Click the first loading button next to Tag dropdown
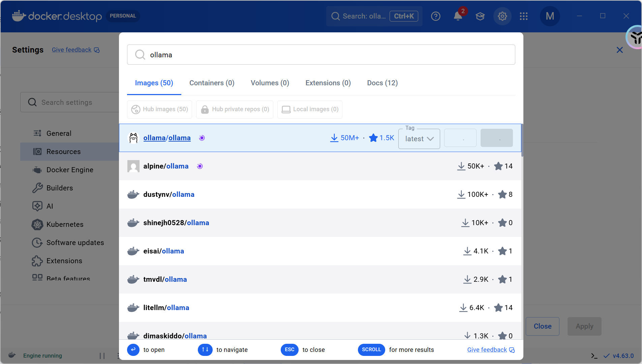 coord(460,138)
